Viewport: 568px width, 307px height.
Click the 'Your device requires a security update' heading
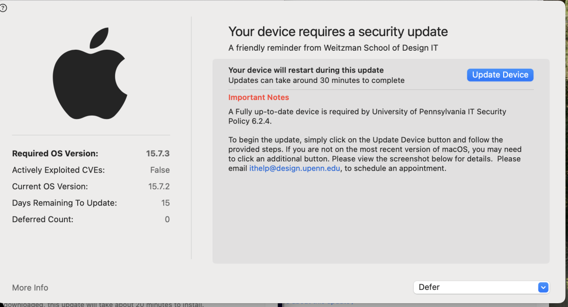point(338,32)
